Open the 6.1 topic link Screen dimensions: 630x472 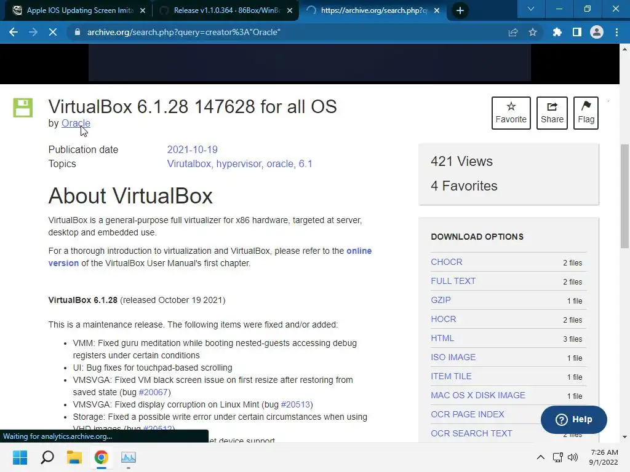click(305, 163)
